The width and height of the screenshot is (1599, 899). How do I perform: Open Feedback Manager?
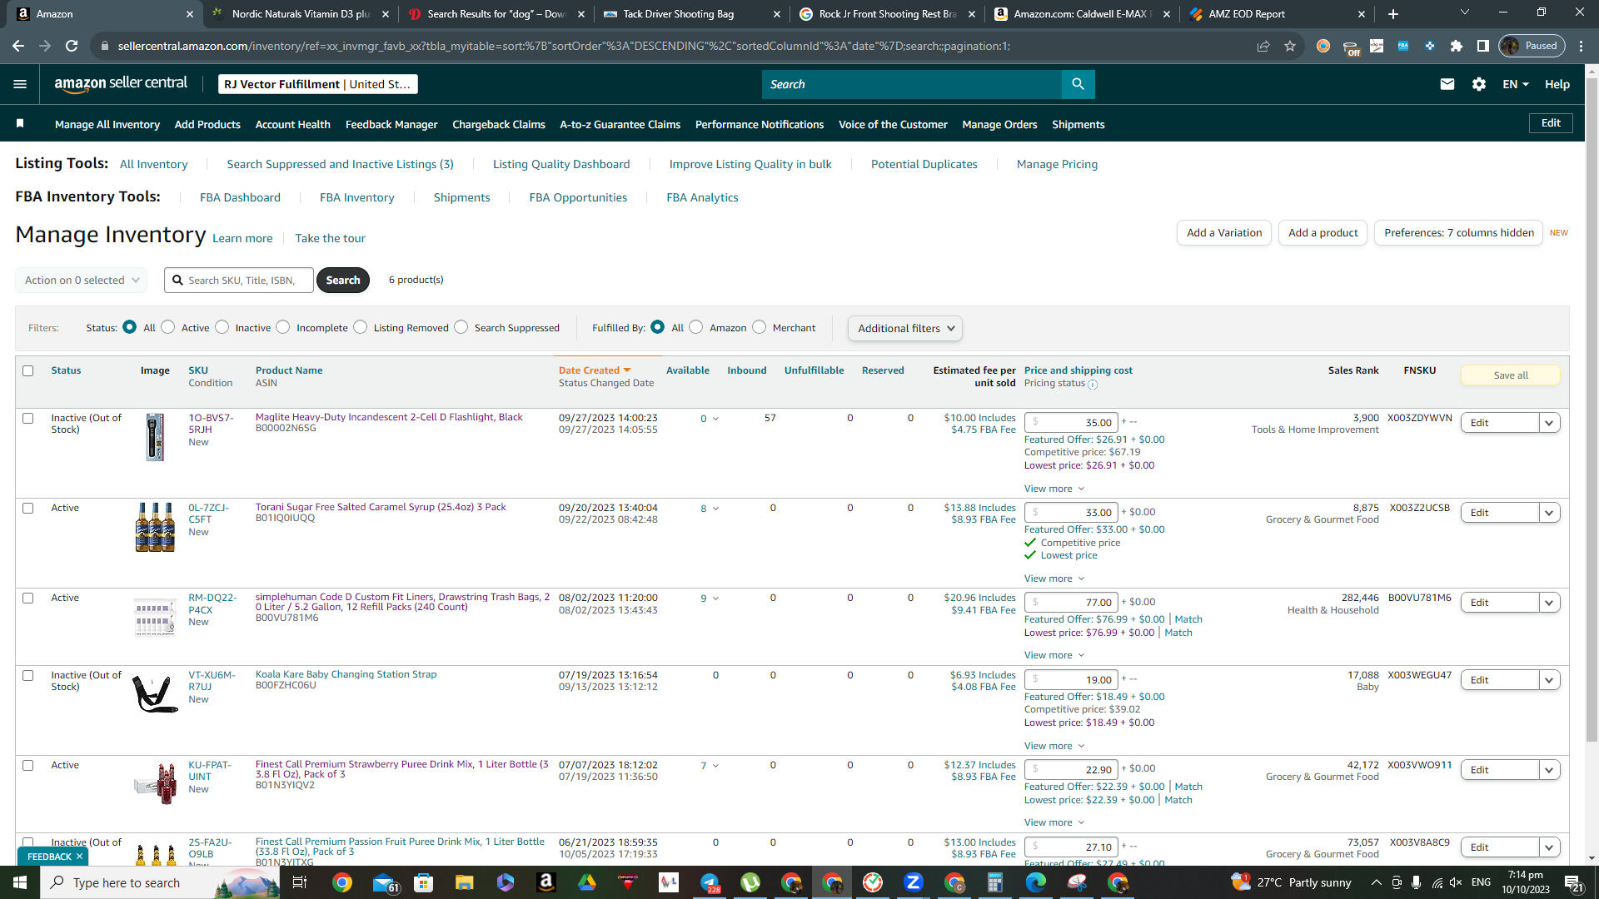tap(391, 124)
